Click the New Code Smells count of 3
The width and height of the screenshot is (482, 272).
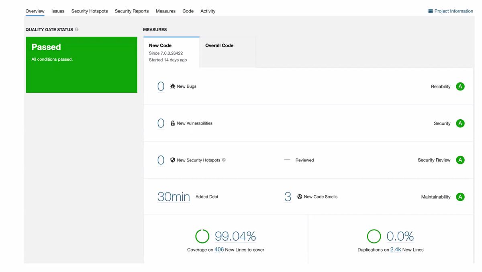[288, 197]
